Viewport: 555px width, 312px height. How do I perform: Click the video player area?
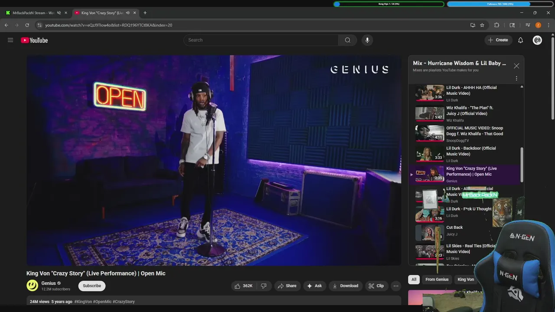pos(214,160)
